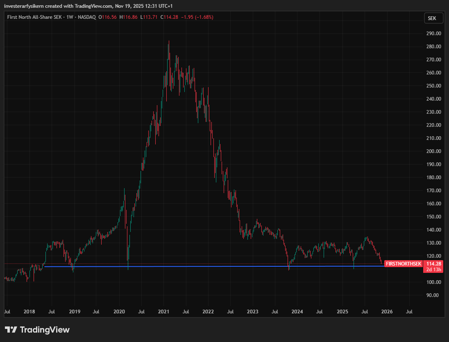Click the open value O116.56

(x=107, y=17)
